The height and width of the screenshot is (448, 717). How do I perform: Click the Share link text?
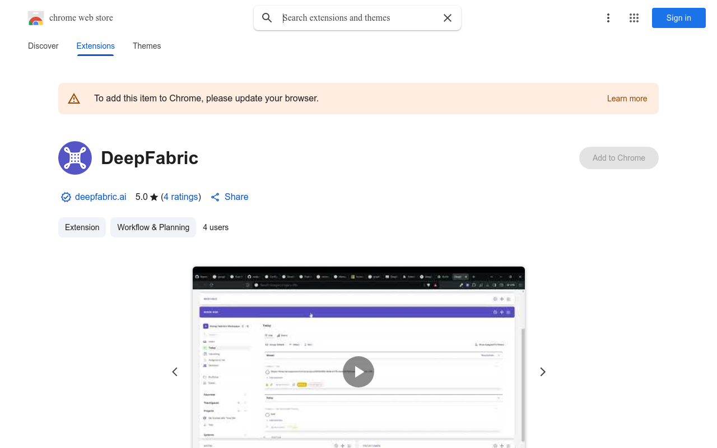[x=236, y=197]
